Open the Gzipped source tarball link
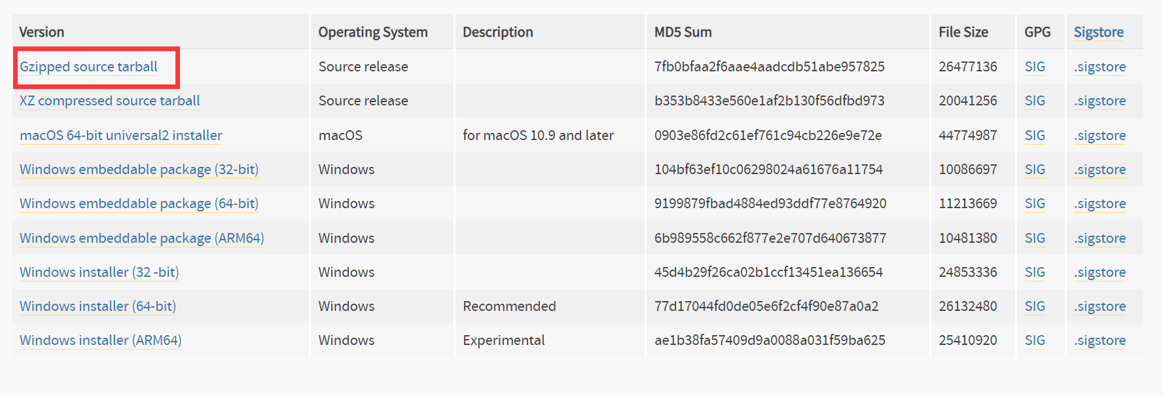This screenshot has width=1163, height=396. pyautogui.click(x=88, y=67)
